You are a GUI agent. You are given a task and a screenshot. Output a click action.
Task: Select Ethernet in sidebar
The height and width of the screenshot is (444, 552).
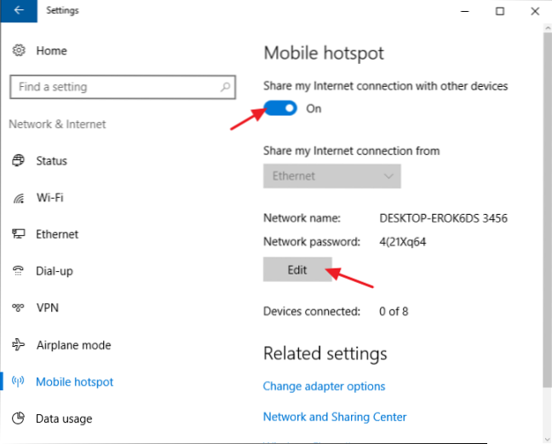pos(57,234)
